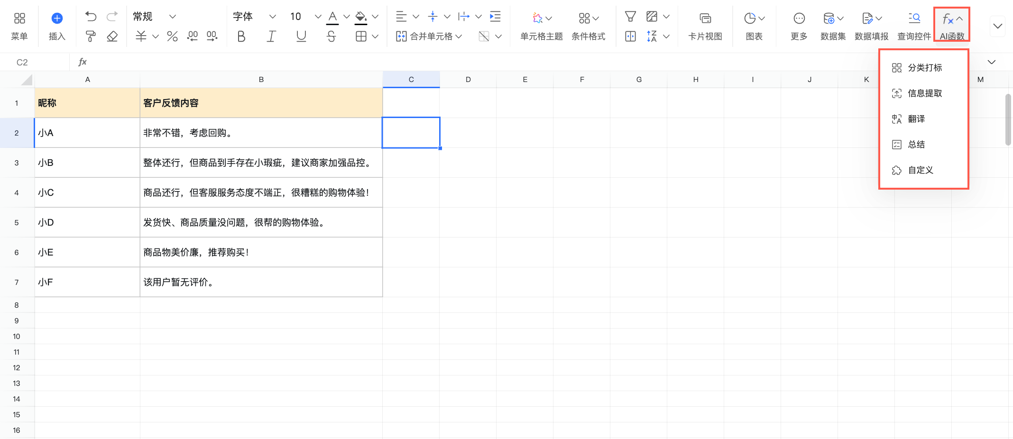
Task: Toggle underline formatting
Action: (x=301, y=36)
